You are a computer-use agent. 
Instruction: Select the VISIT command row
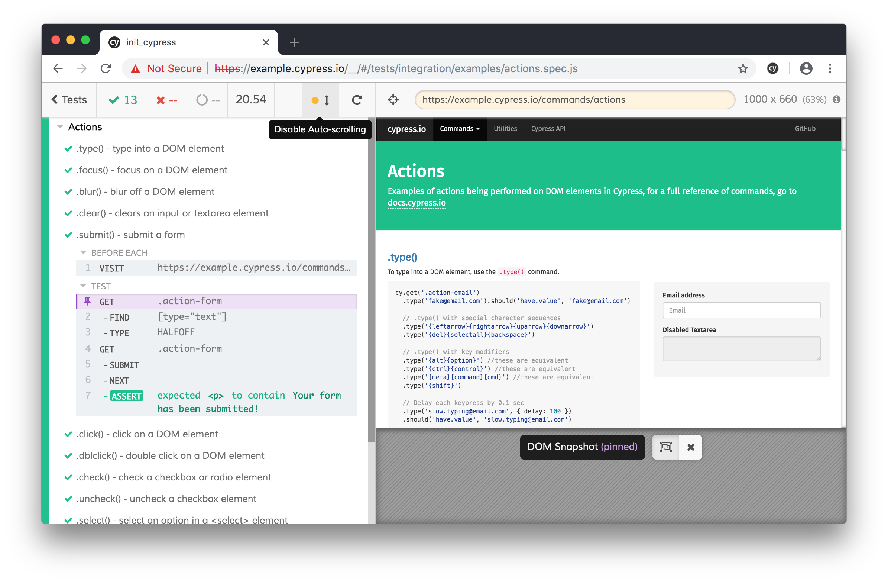coord(216,268)
